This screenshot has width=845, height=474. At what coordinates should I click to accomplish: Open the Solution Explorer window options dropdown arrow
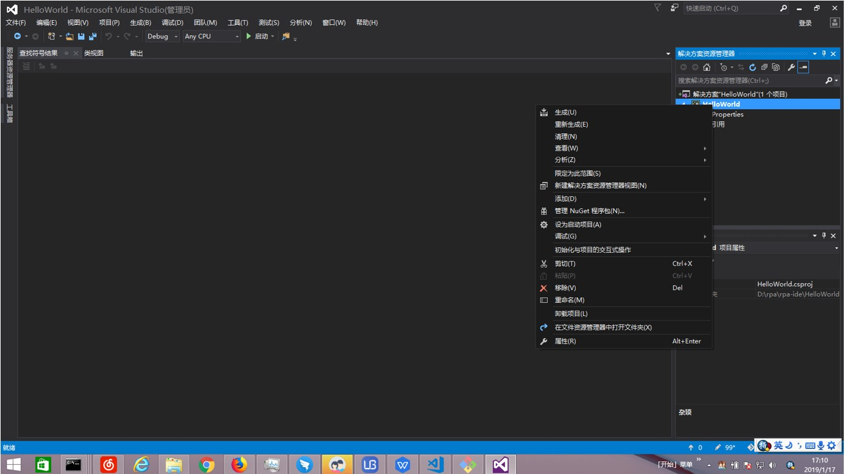[x=815, y=54]
